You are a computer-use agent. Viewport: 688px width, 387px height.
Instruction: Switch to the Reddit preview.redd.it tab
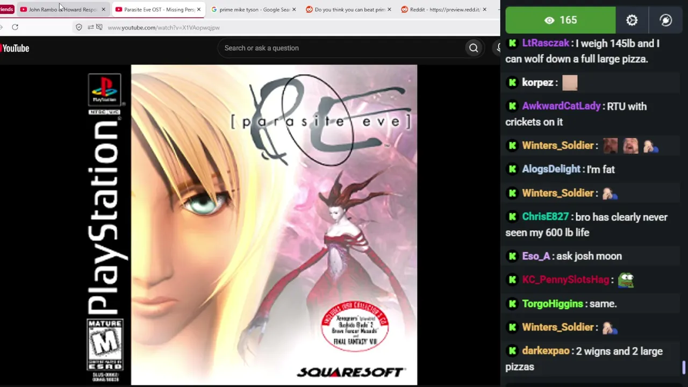point(445,10)
